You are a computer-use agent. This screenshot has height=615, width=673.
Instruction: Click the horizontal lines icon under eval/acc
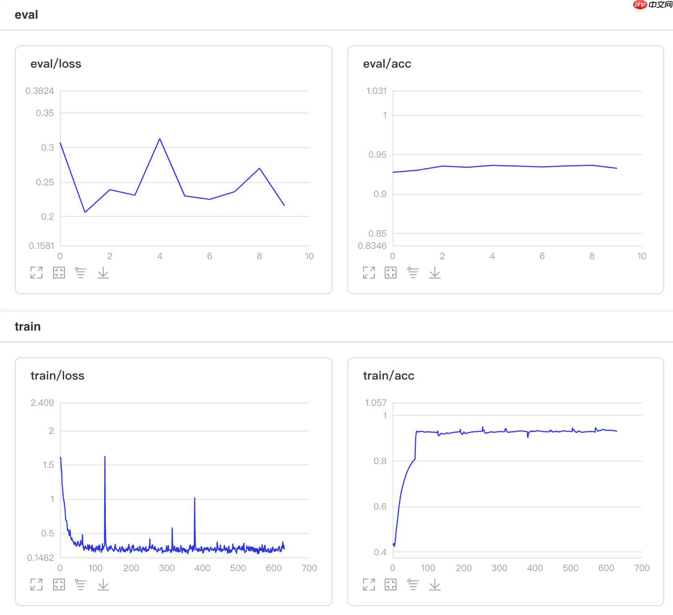pos(413,273)
